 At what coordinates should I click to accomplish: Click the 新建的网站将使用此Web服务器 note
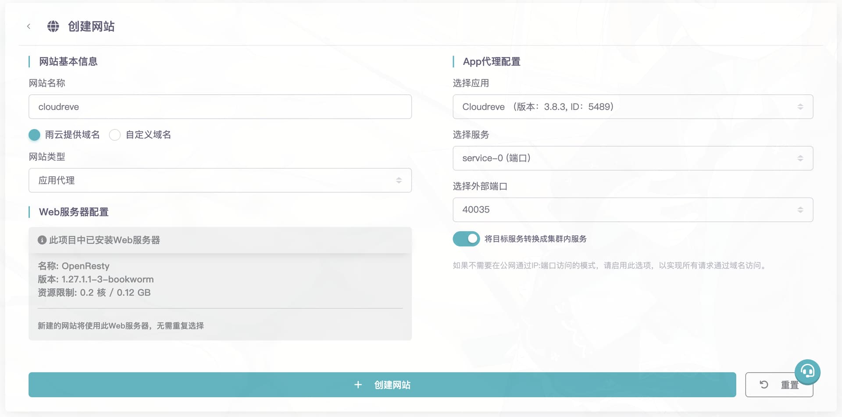click(x=121, y=325)
